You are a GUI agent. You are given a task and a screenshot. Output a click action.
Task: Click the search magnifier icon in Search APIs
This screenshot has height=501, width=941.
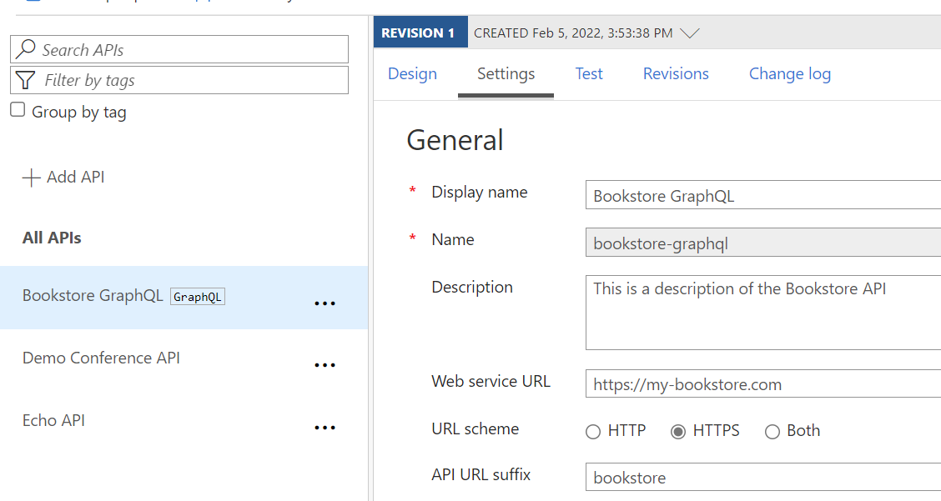[26, 49]
